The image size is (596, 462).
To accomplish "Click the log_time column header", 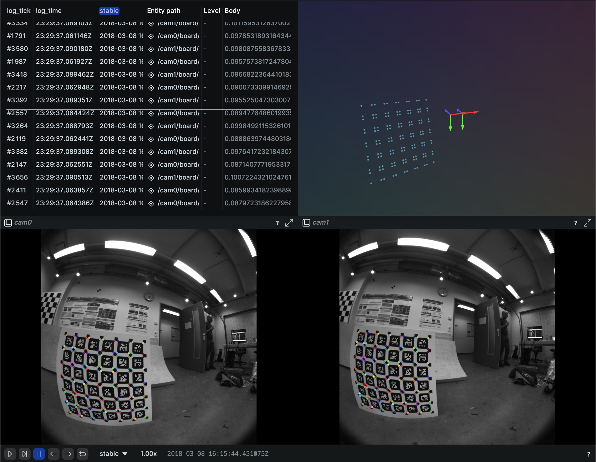I will pyautogui.click(x=49, y=11).
